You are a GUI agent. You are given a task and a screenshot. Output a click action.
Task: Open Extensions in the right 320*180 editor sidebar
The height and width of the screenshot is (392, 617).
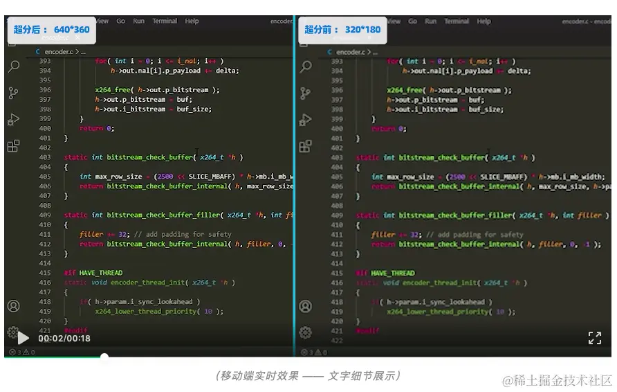[x=305, y=146]
